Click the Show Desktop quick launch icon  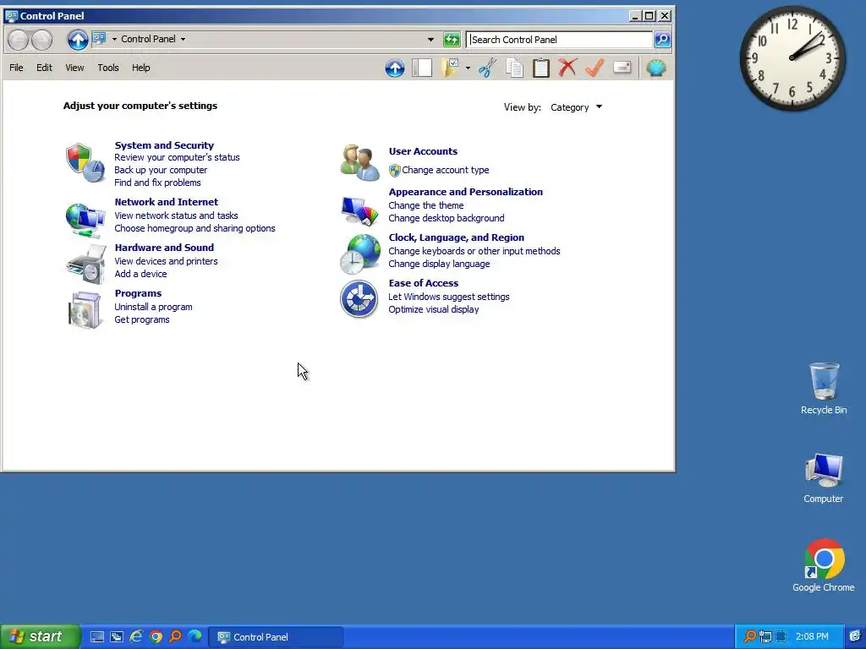click(96, 636)
